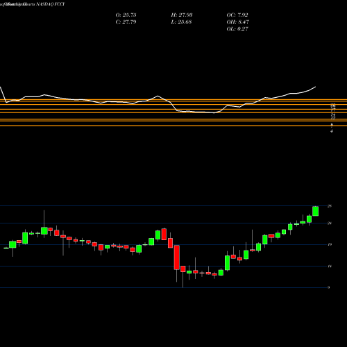Click the OL: 0.27 reading
Viewport: 347px width, 347px height.
pyautogui.click(x=237, y=29)
